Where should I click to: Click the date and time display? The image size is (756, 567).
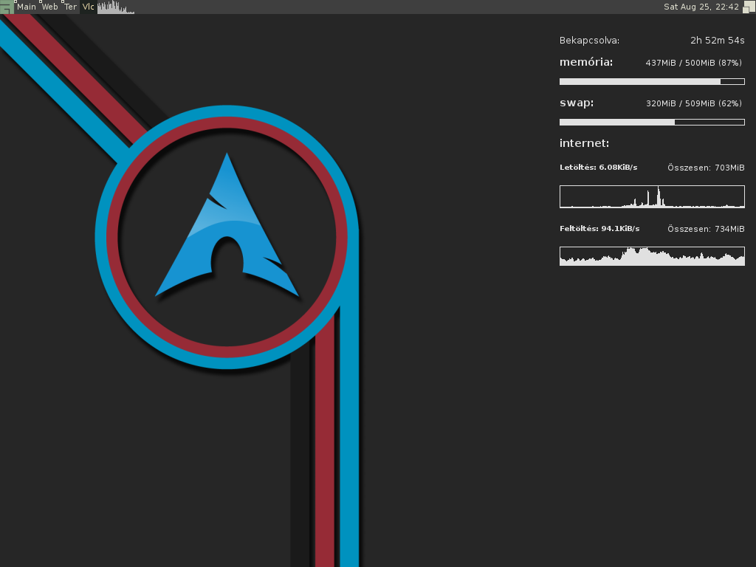pyautogui.click(x=701, y=7)
